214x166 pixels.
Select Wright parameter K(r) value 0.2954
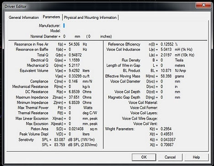pyautogui.click(x=166, y=129)
